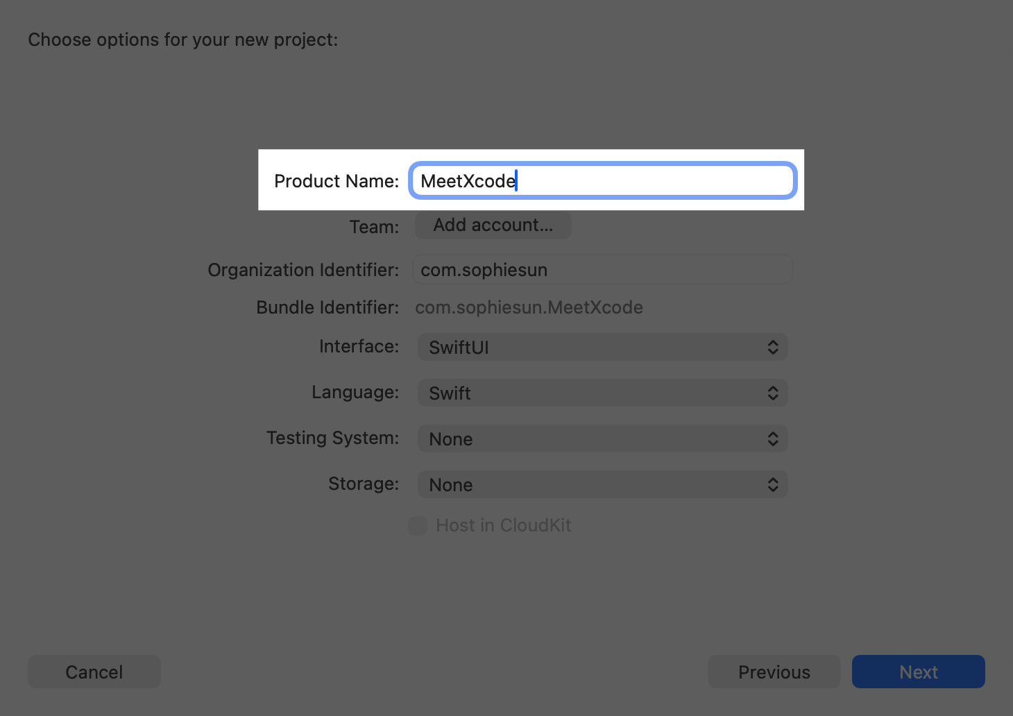Click the bundle identifier text com.sophiesun.MeetXcode

[529, 307]
